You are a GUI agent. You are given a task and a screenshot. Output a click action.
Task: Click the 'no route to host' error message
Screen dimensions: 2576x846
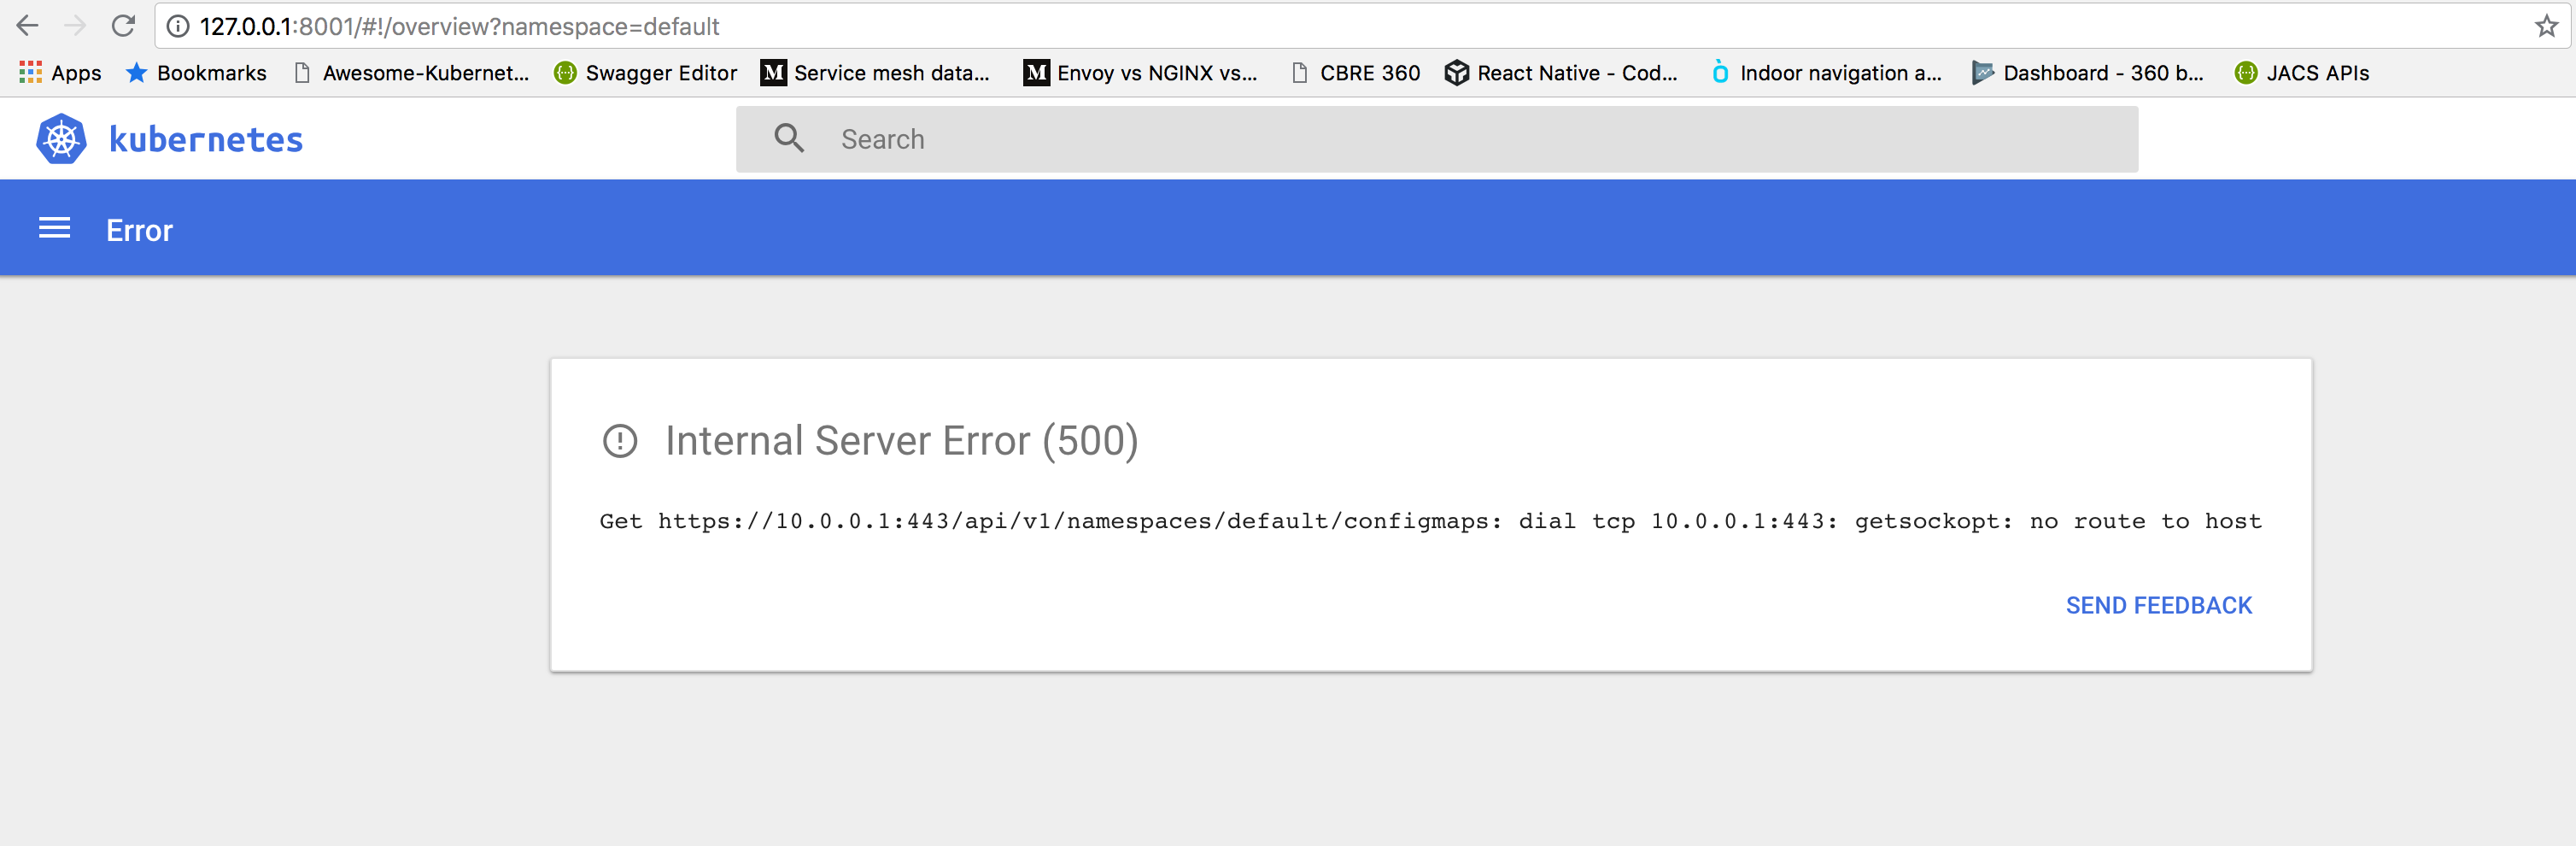(x=1430, y=521)
